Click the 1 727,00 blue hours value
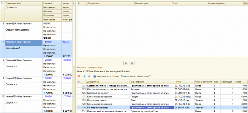The image size is (248, 113). coord(67,96)
